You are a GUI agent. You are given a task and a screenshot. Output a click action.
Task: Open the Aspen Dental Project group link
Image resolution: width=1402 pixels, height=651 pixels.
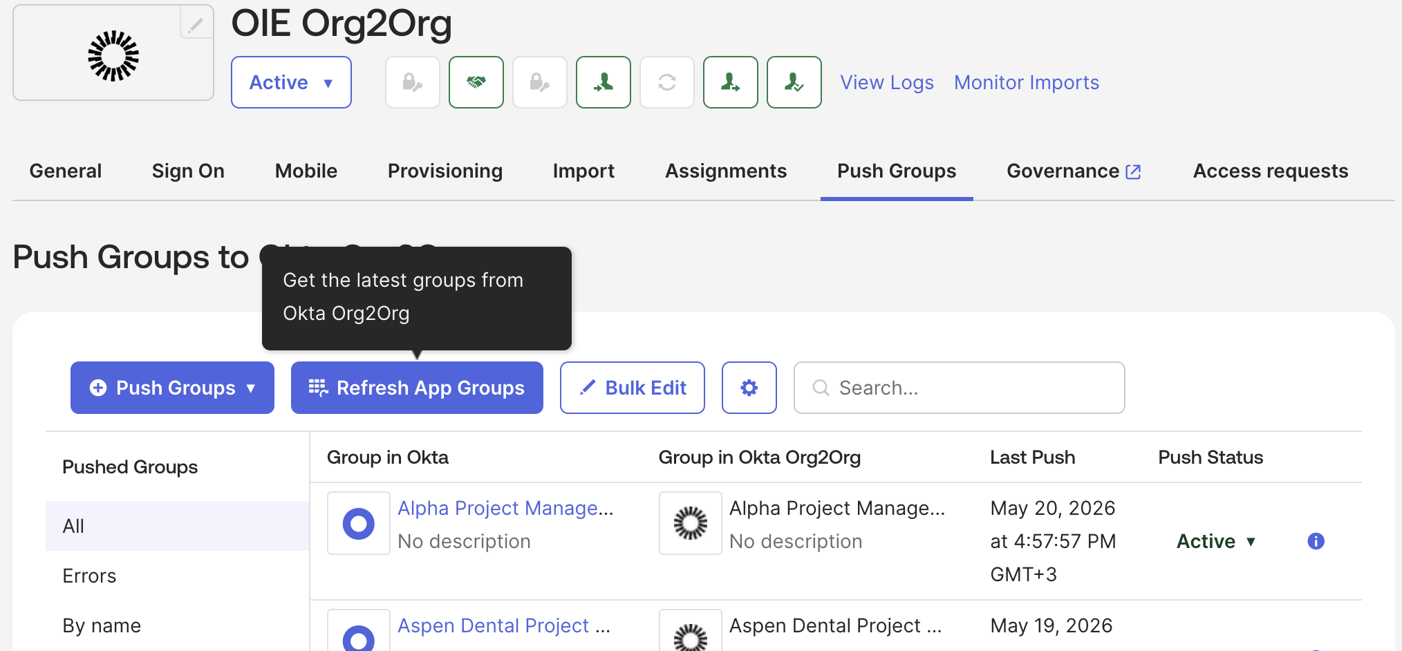(504, 625)
